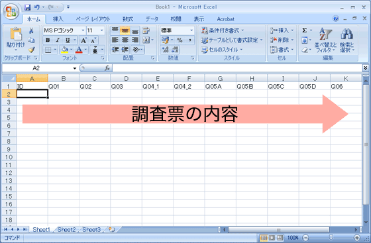Viewport: 371px width, 243px height.
Task: Toggle Bold formatting
Action: [48, 40]
